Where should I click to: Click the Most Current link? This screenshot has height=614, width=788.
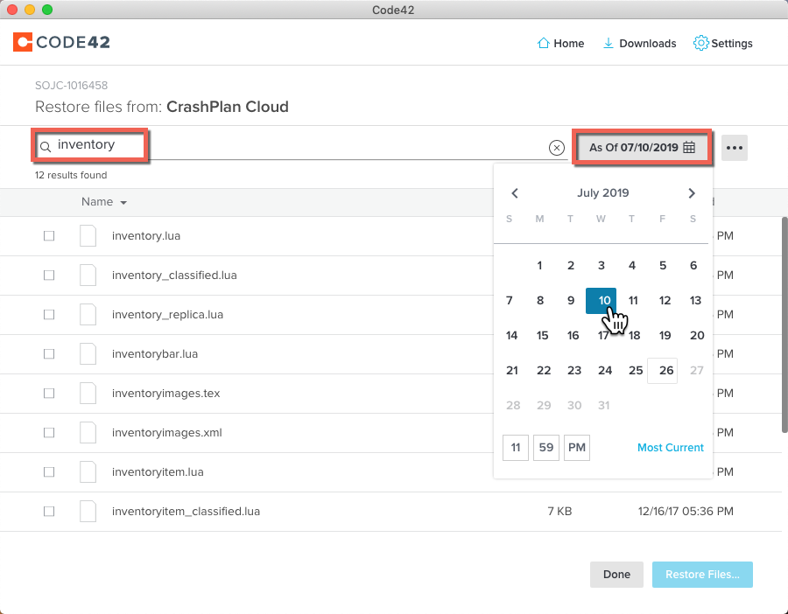(x=671, y=447)
